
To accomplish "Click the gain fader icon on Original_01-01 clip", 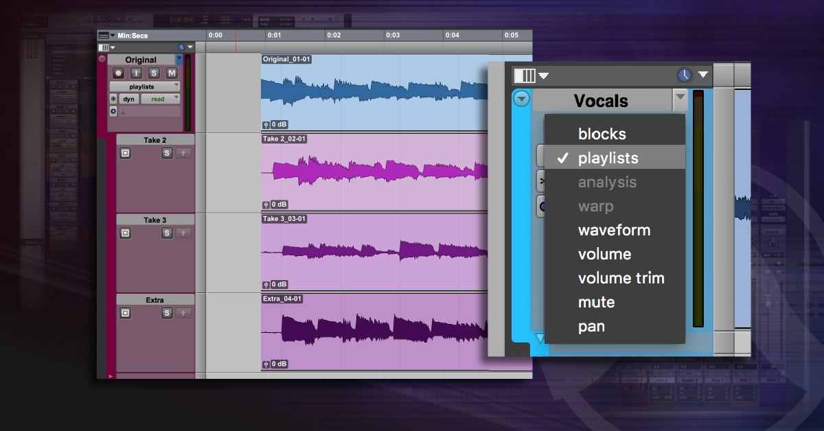I will [266, 125].
